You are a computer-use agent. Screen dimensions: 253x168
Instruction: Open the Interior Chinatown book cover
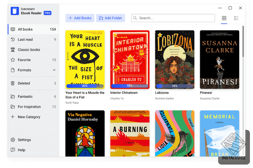pos(130,59)
